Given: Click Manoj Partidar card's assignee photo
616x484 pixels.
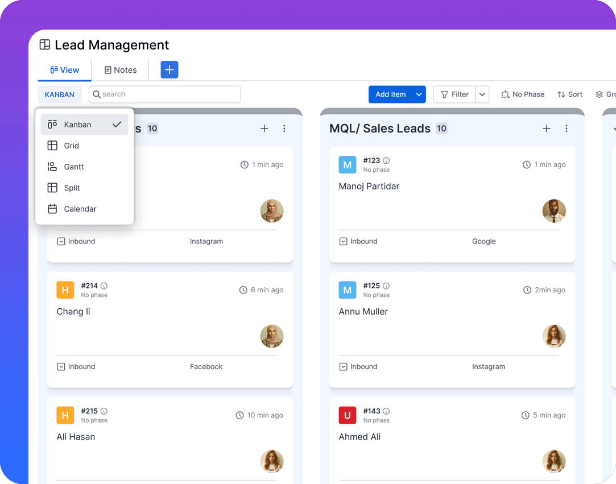Looking at the screenshot, I should [554, 210].
